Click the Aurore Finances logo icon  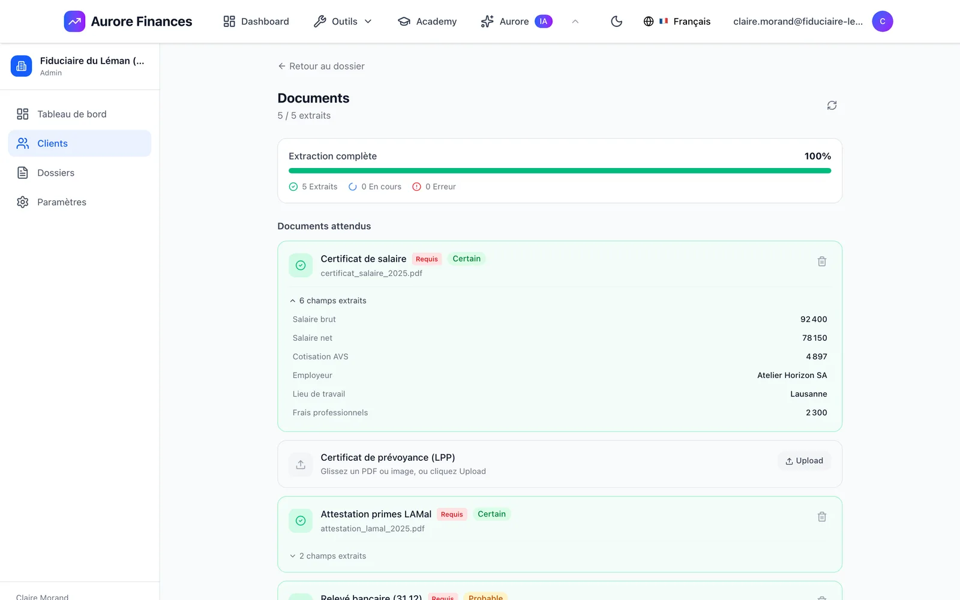point(74,22)
